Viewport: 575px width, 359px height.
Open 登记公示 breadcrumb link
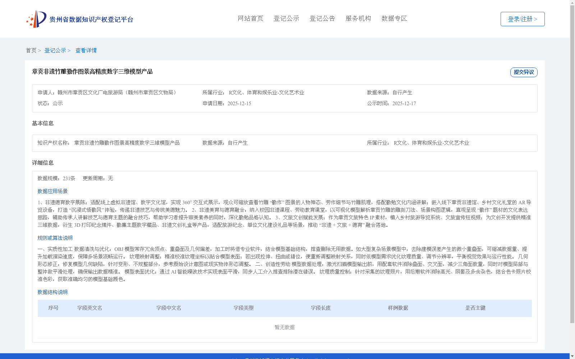point(55,50)
